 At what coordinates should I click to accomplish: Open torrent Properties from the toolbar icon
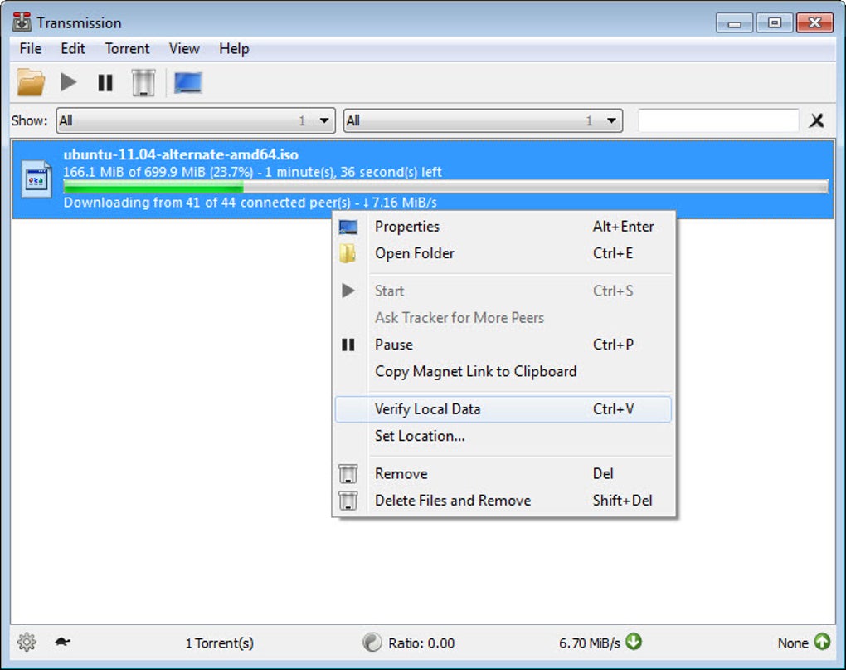click(187, 82)
